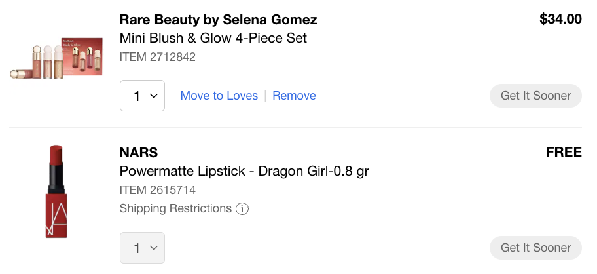The width and height of the screenshot is (597, 274).
Task: Click Rare Beauty by Selena Gomez brand name
Action: 218,20
